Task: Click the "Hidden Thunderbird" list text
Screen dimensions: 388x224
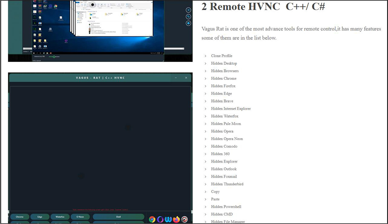Action: (227, 184)
